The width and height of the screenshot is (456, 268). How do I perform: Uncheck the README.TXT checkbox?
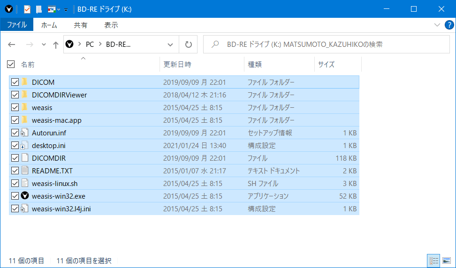15,171
